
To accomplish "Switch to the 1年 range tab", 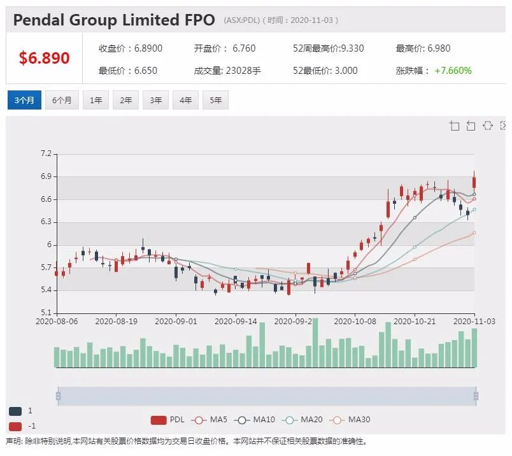I will coord(96,100).
